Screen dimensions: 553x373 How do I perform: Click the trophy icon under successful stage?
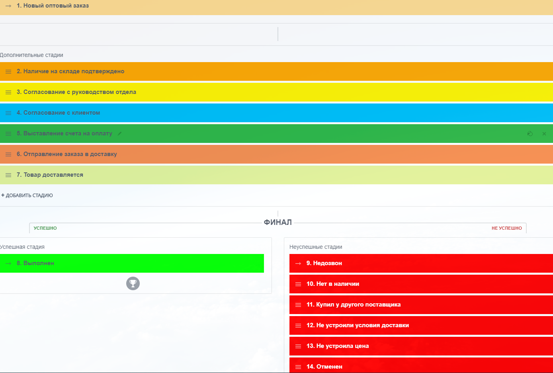[x=133, y=283]
